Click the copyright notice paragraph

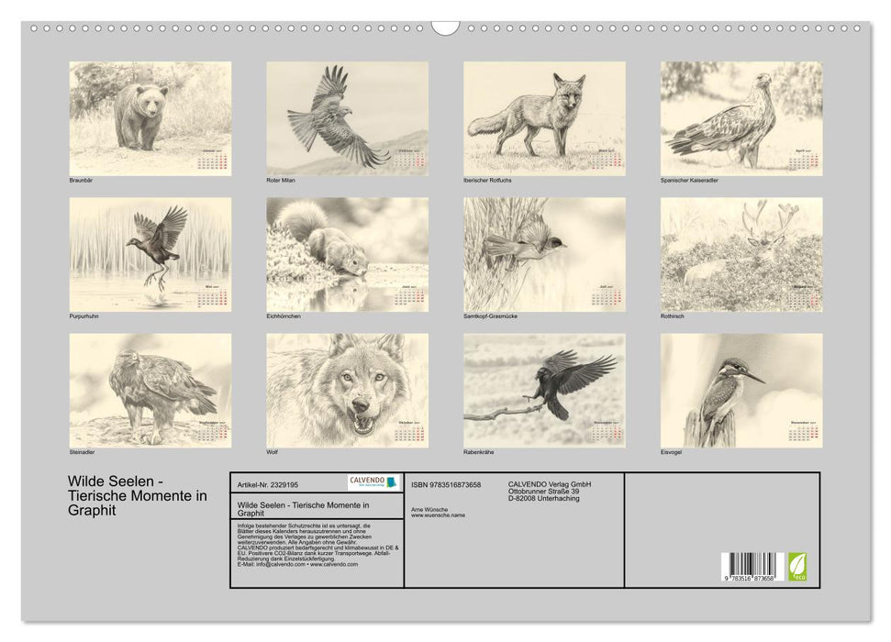click(x=317, y=545)
